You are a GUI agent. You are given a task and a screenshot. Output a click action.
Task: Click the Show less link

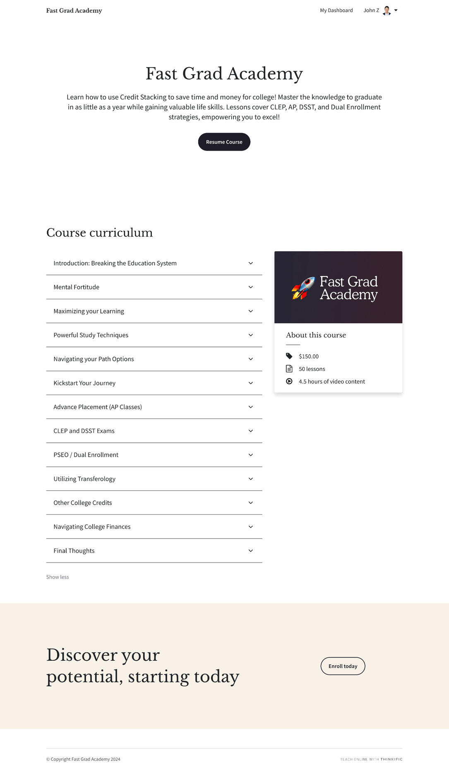[58, 577]
